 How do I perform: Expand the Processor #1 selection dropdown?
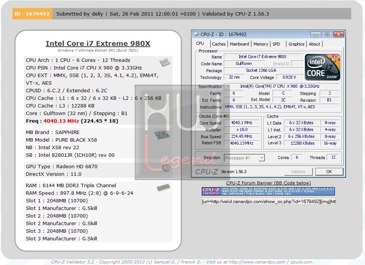[261, 158]
